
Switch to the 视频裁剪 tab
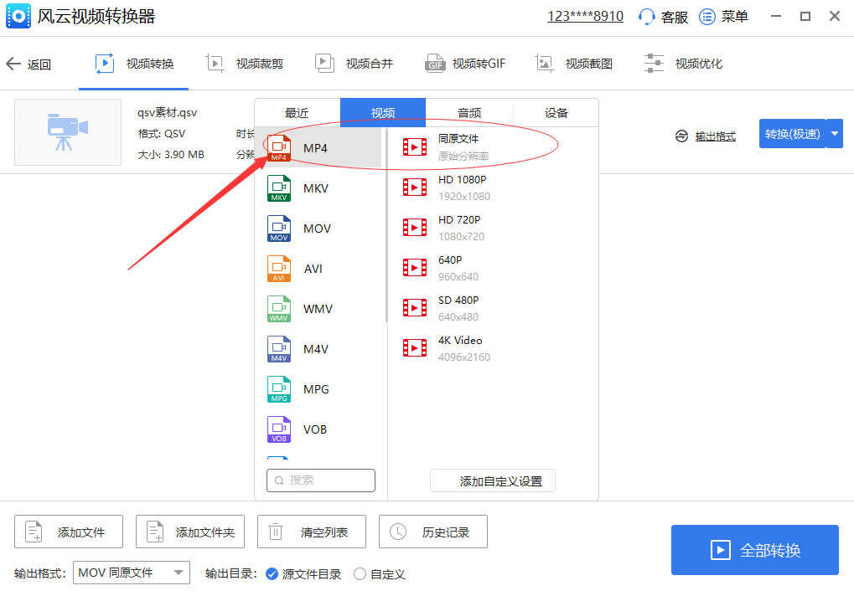coord(245,64)
